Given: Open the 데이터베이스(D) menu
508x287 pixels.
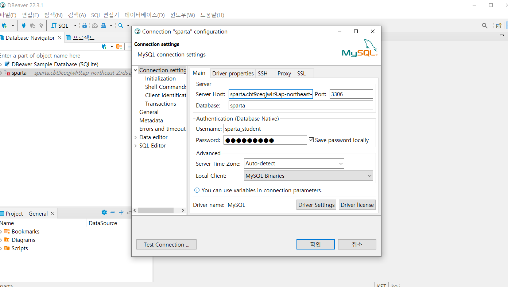Looking at the screenshot, I should coord(145,15).
